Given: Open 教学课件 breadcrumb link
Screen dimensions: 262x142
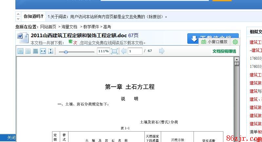Looking at the screenshot, I should pyautogui.click(x=91, y=27).
